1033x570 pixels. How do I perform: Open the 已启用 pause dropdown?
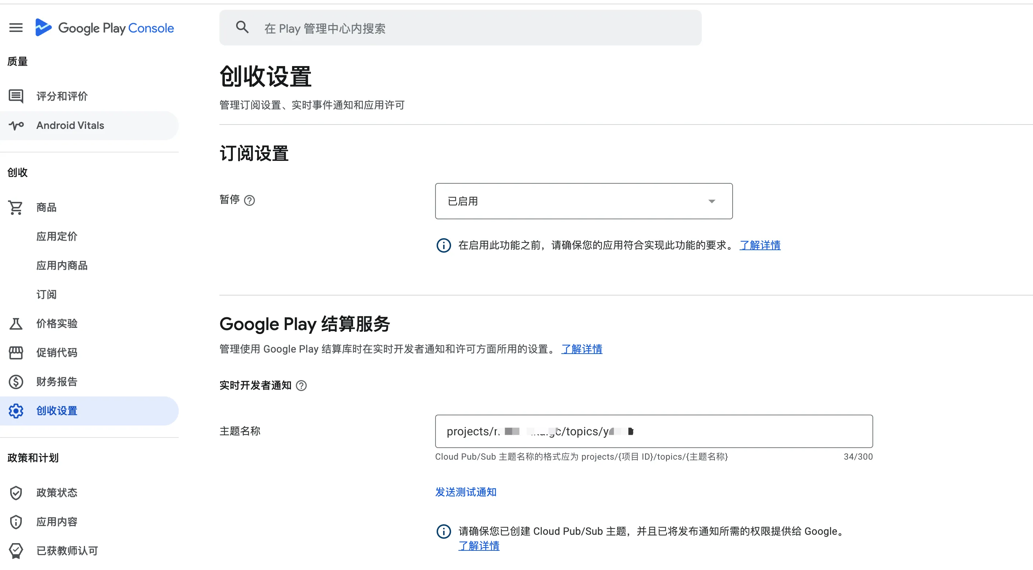[583, 201]
